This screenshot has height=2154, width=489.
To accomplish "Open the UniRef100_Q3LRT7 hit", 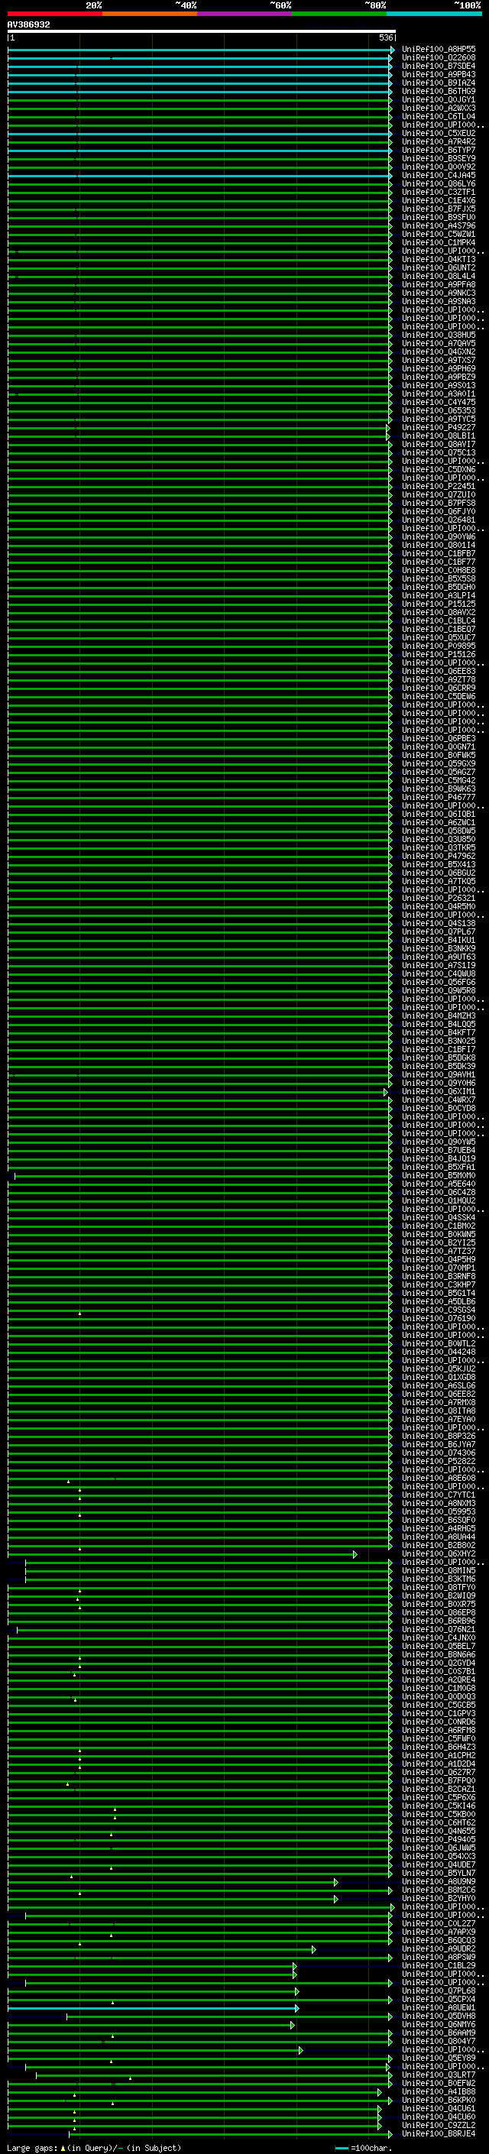I will [x=438, y=2075].
